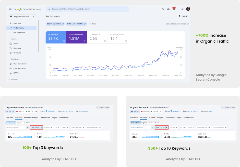240x167 pixels.
Task: Click the help question mark icon
Action: 163,9
